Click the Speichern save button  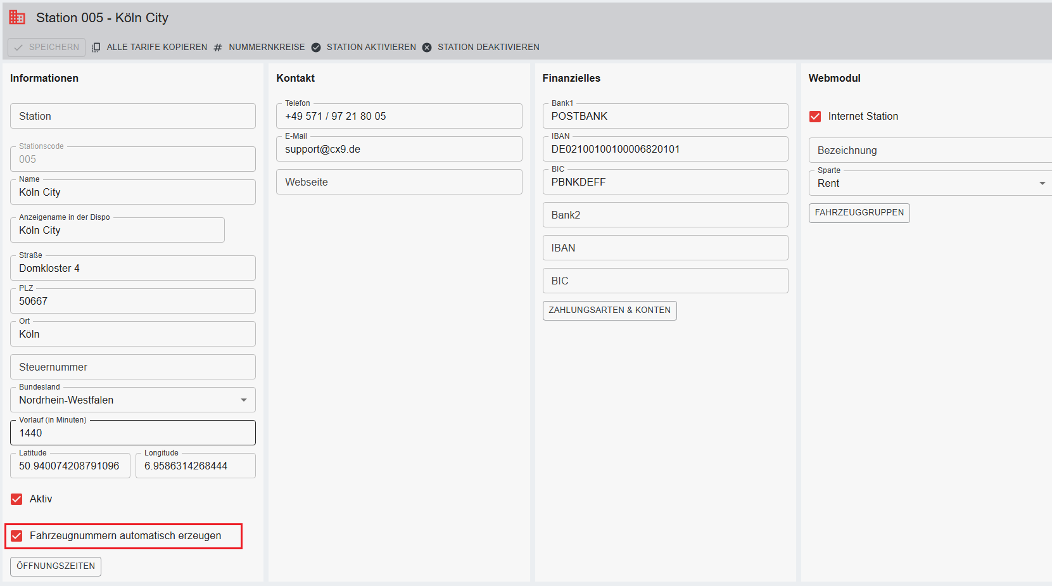click(x=47, y=48)
